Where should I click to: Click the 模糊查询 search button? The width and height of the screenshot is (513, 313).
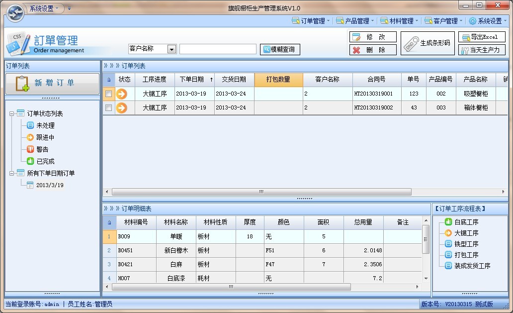click(280, 49)
